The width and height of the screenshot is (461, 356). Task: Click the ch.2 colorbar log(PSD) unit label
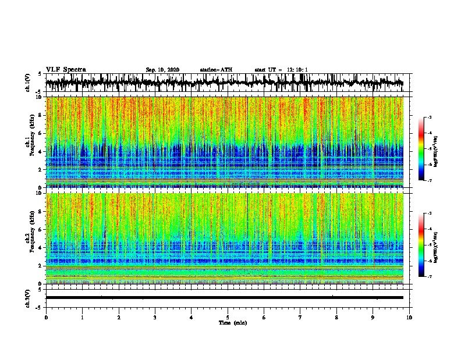coord(435,247)
